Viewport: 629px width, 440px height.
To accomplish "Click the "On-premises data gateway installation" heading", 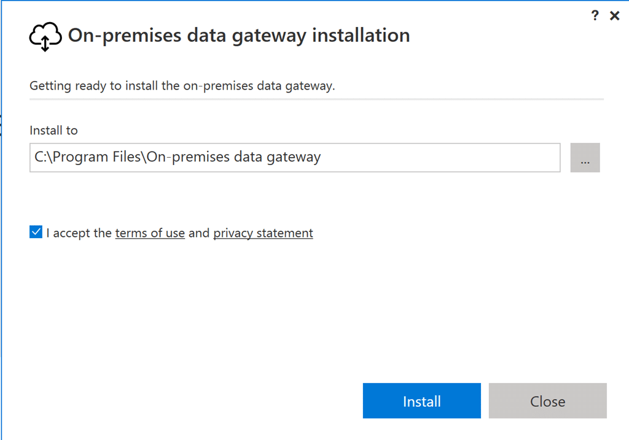I will (238, 35).
